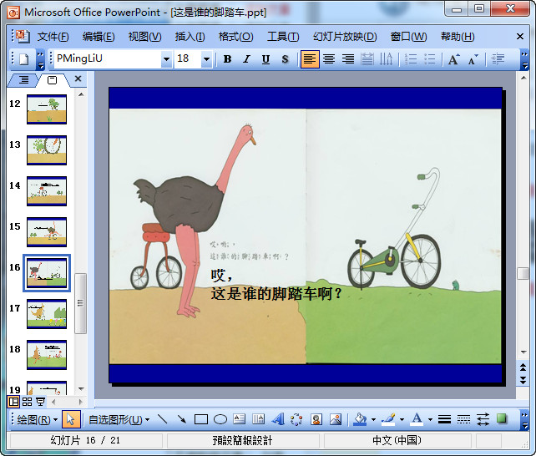536x456 pixels.
Task: Insert a picture from file
Action: click(336, 419)
